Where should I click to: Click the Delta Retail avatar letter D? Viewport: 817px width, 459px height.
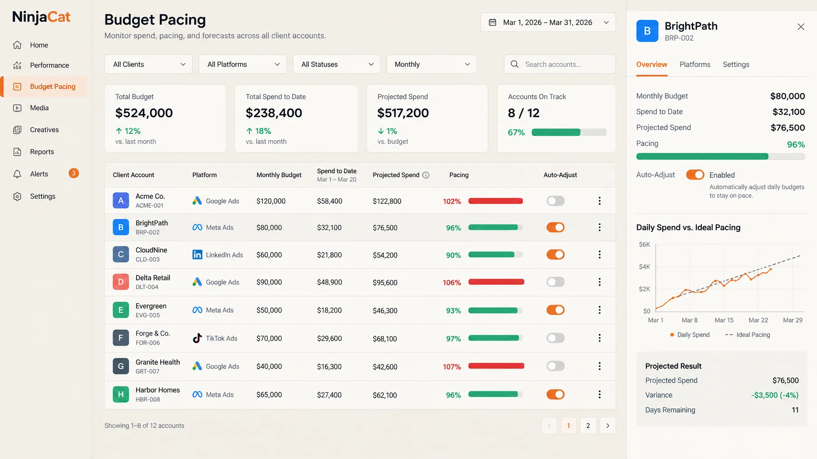[121, 282]
